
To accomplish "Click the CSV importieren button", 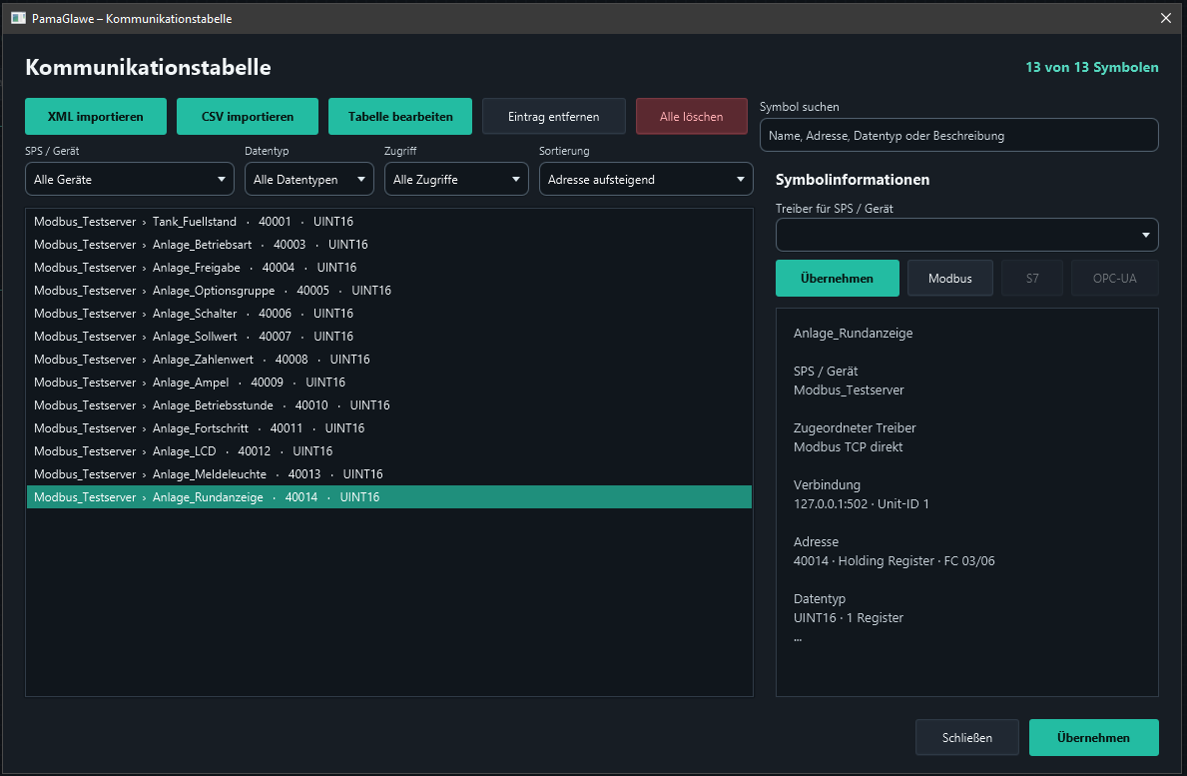I will pyautogui.click(x=248, y=117).
